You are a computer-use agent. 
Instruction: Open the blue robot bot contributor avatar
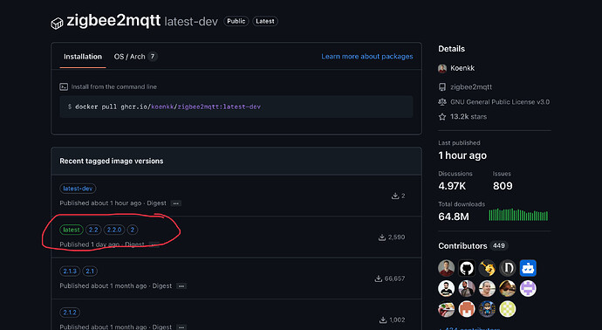[x=528, y=268]
